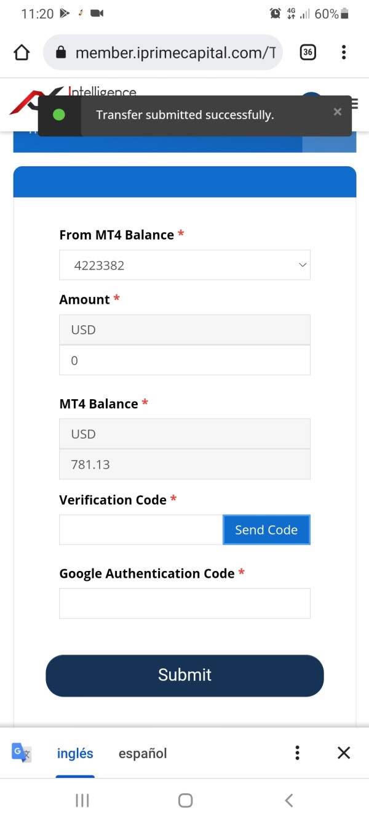Open Android recent apps view
Image resolution: width=369 pixels, height=821 pixels.
[x=82, y=800]
